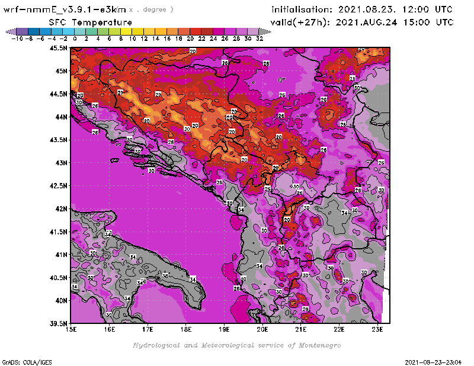Click the 45.5N latitude axis label
This screenshot has width=474, height=366.
coord(58,48)
